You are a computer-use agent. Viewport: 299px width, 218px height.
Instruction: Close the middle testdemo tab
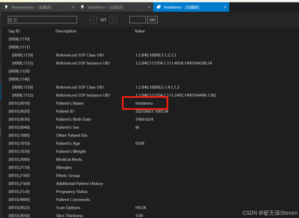click(x=149, y=7)
